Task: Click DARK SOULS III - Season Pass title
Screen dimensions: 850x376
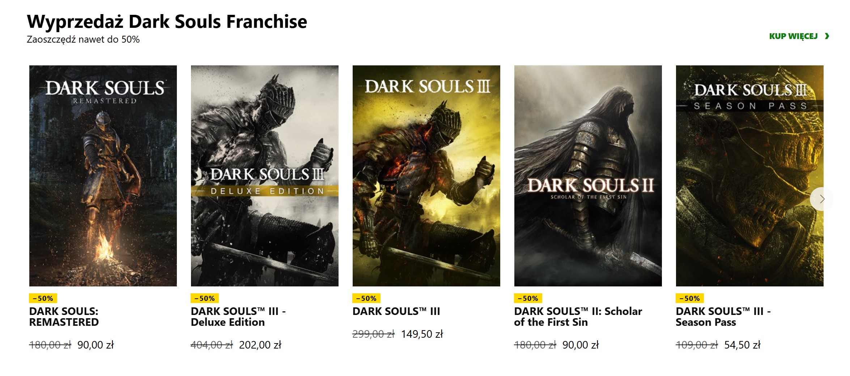Action: [x=723, y=317]
